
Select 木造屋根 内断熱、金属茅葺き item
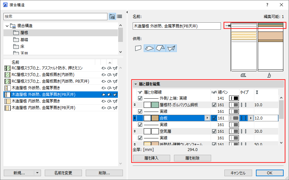coord(61,101)
